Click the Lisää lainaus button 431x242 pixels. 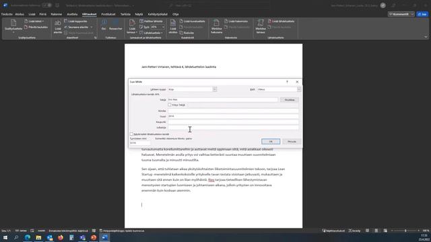click(x=132, y=27)
